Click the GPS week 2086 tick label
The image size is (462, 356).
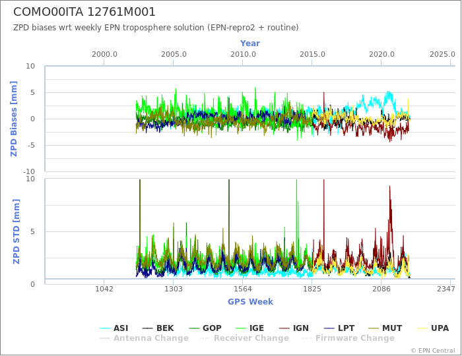click(381, 289)
